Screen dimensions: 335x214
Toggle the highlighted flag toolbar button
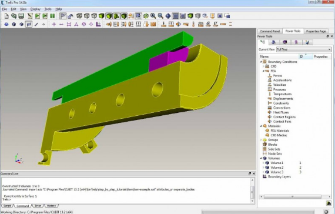coord(63,16)
